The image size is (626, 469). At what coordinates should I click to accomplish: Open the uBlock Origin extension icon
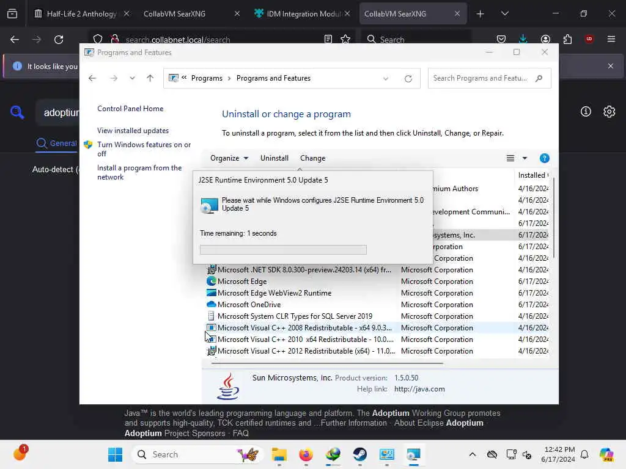click(589, 39)
